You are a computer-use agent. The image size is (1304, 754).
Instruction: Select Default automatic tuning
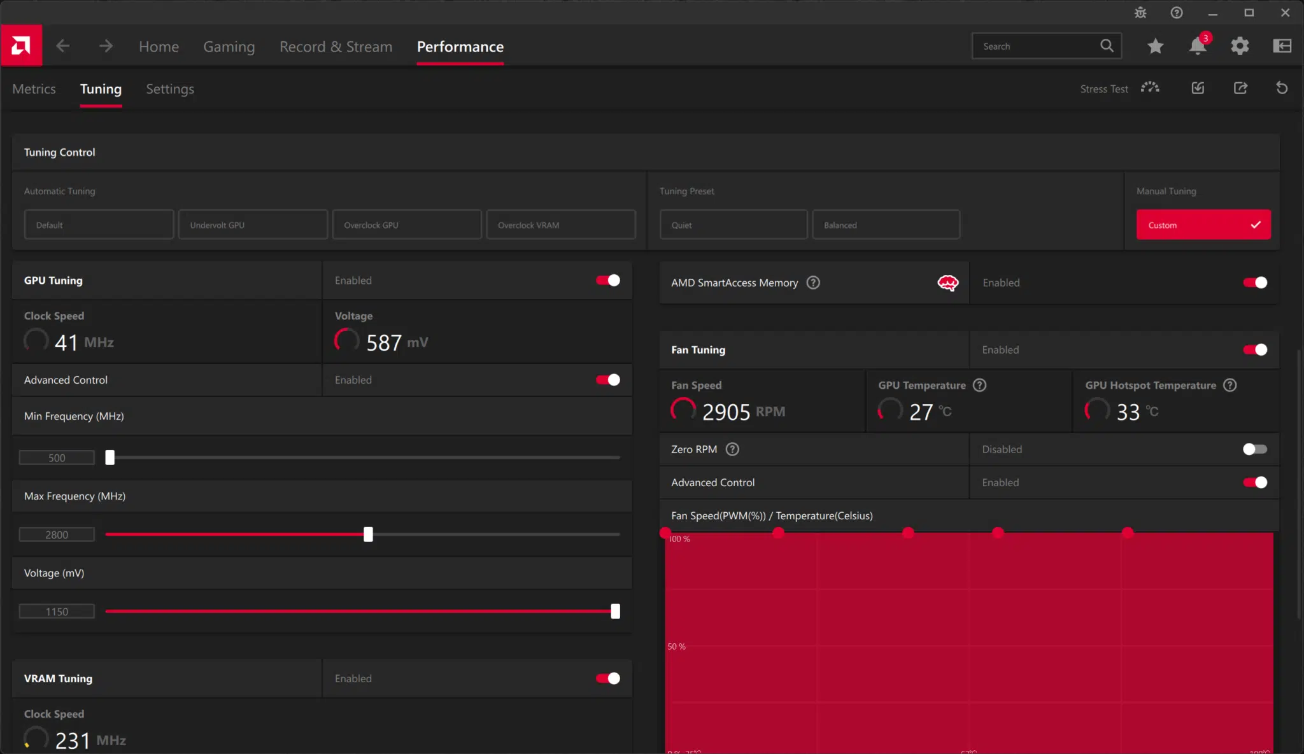(x=99, y=225)
